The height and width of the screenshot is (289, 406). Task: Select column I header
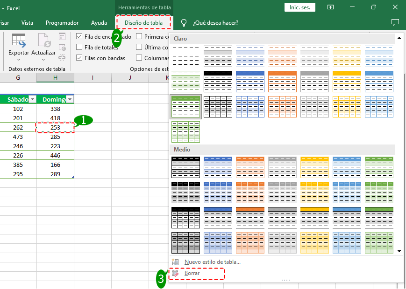click(93, 77)
